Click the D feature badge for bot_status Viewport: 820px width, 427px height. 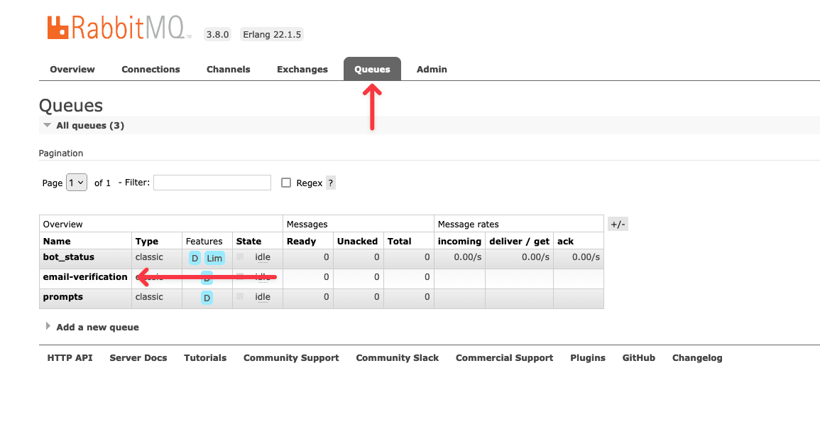click(195, 258)
